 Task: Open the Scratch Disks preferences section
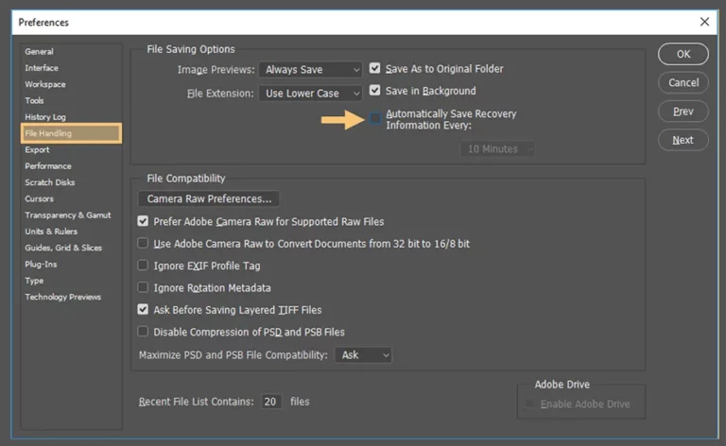tap(49, 182)
